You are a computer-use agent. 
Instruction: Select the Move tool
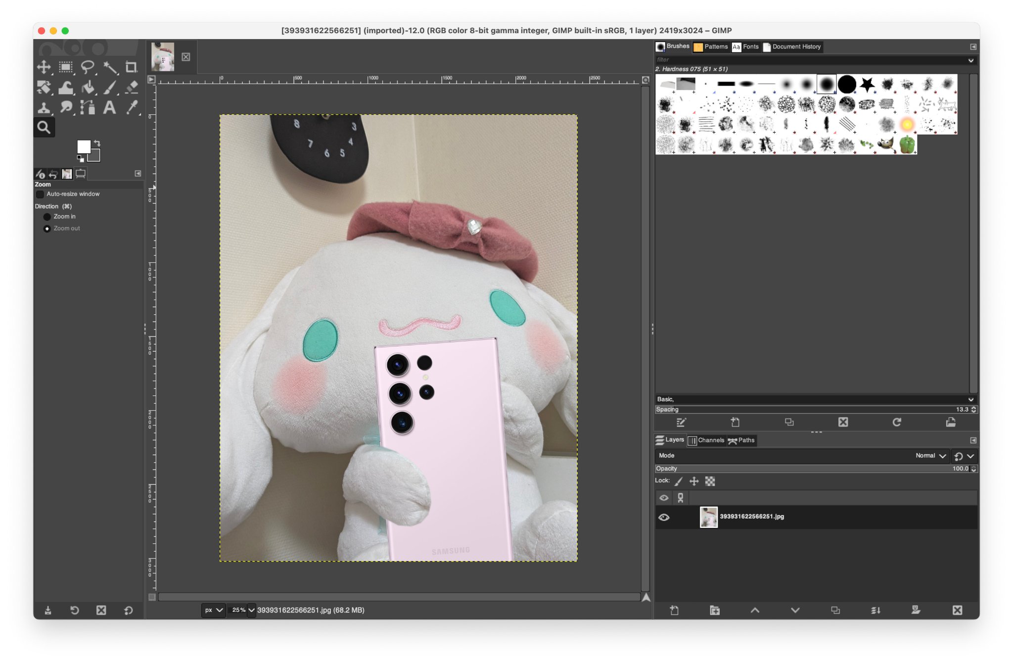tap(44, 67)
